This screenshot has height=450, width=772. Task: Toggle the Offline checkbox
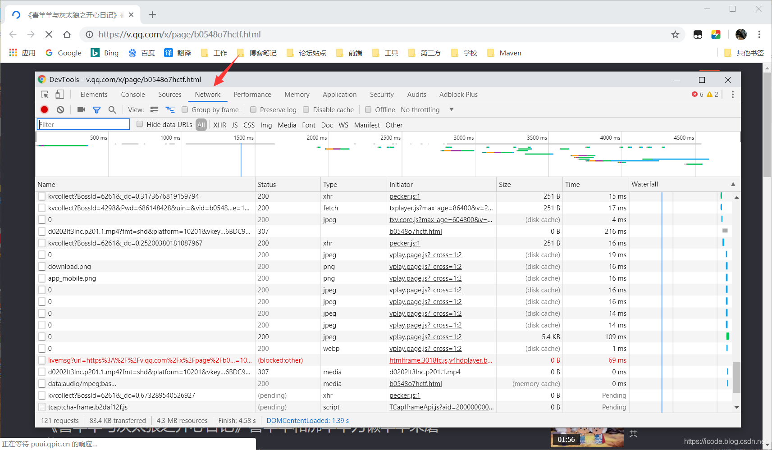pyautogui.click(x=368, y=109)
